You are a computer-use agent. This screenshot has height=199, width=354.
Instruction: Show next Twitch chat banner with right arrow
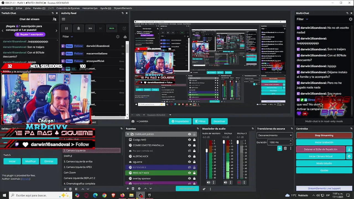(x=56, y=30)
